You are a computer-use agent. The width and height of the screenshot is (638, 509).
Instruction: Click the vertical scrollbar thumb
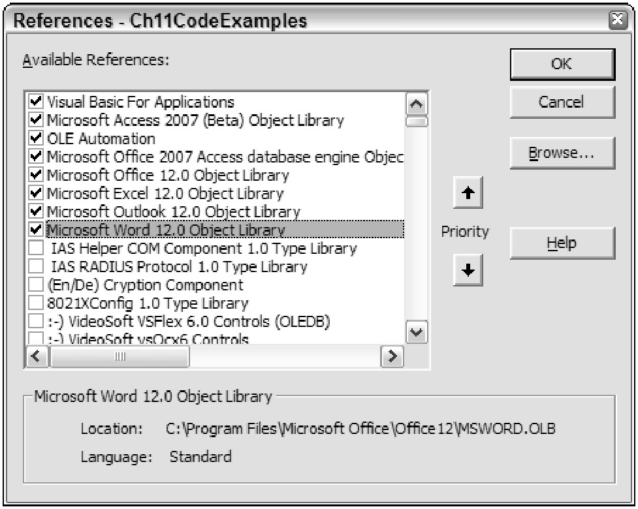tap(417, 121)
